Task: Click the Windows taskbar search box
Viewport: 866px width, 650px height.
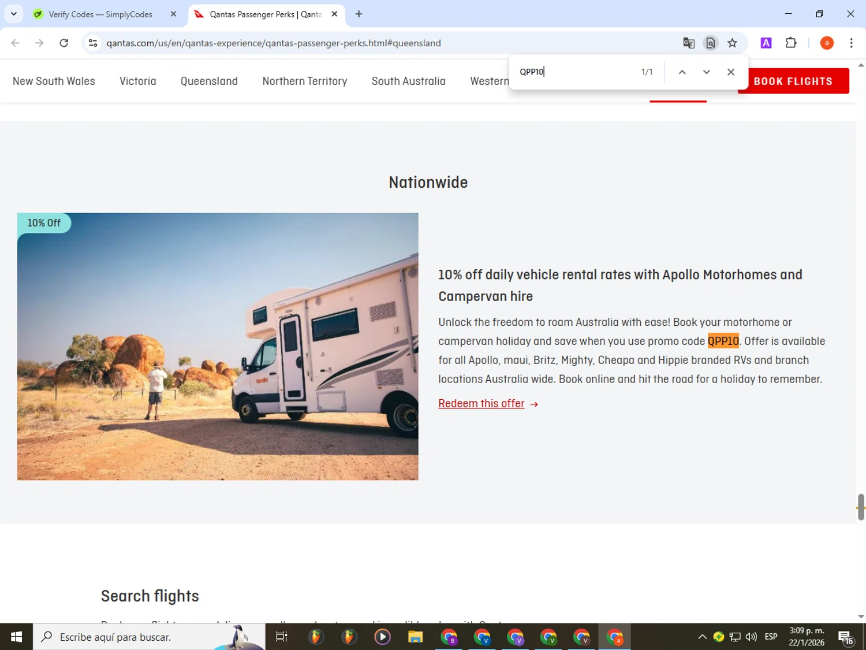Action: coord(149,637)
